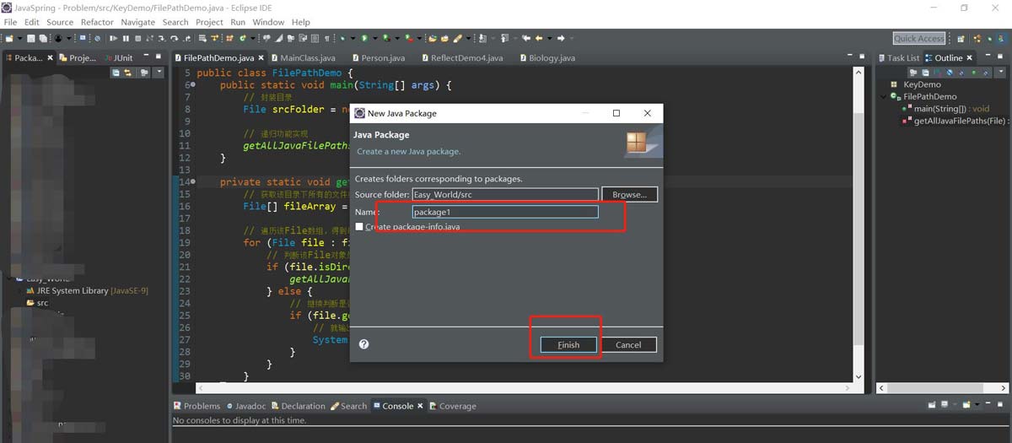Open the Window menu

pos(268,22)
